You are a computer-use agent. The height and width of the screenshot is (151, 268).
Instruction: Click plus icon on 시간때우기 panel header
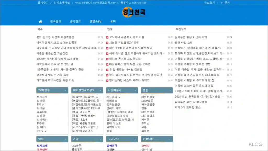(135, 90)
